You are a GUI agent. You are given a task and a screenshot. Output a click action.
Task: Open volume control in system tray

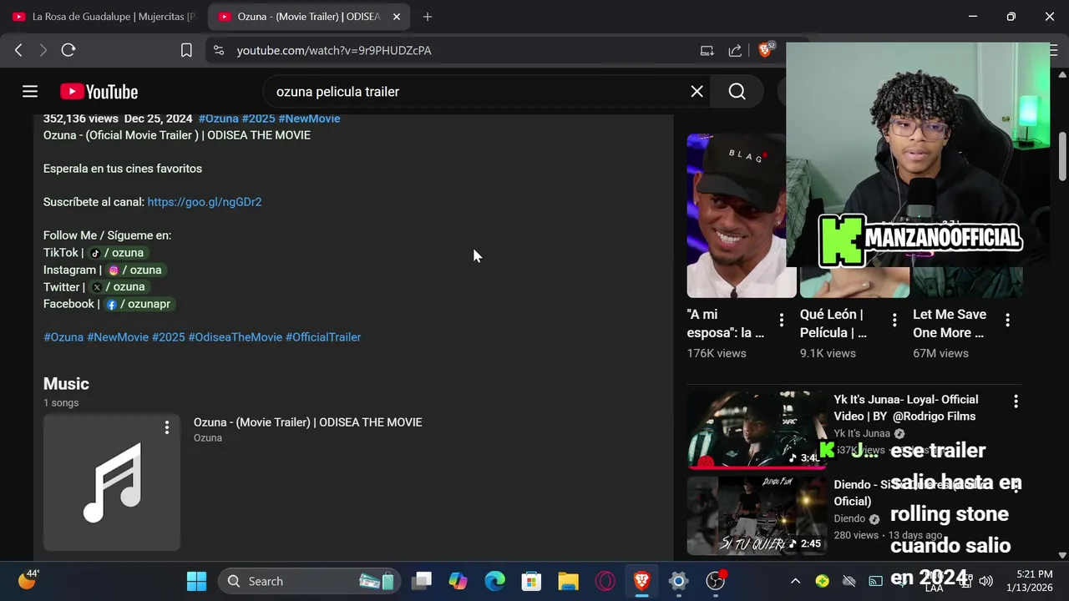click(x=985, y=581)
